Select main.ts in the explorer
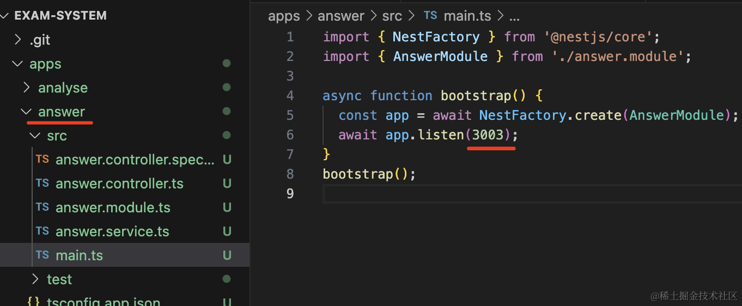 tap(79, 255)
